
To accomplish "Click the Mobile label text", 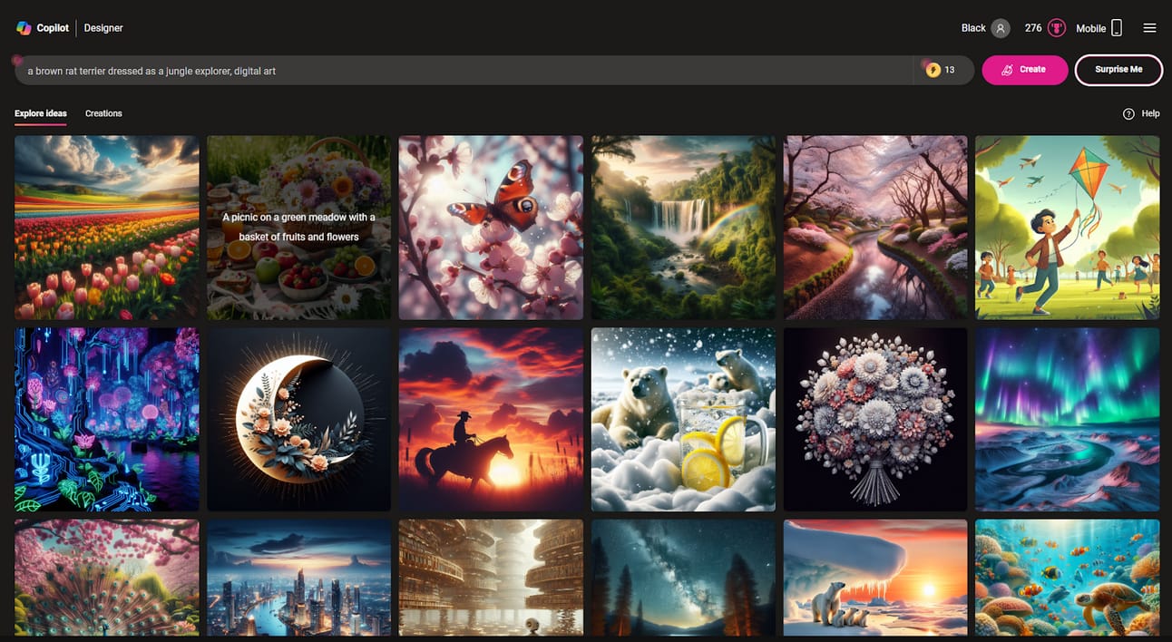I will click(1091, 28).
